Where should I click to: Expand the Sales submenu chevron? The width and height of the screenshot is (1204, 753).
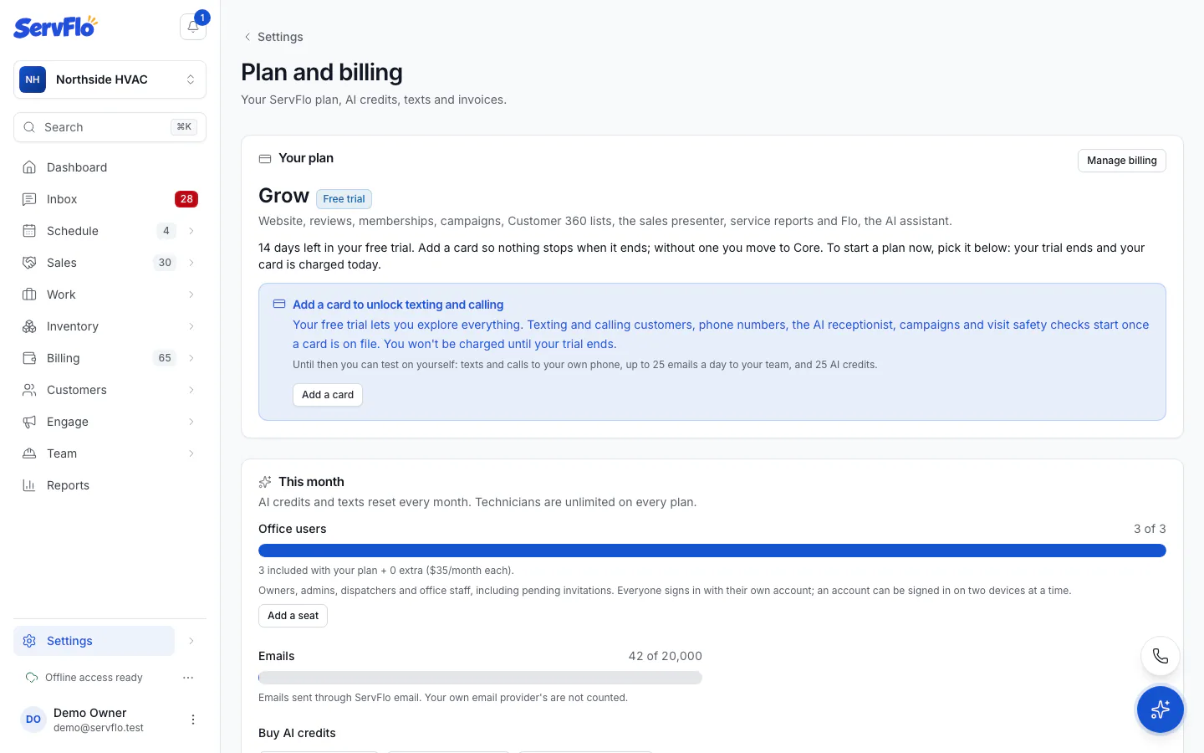point(191,263)
